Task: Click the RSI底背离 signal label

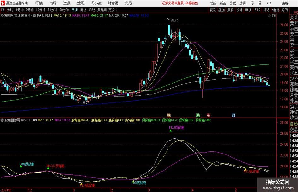Action: tap(139, 183)
